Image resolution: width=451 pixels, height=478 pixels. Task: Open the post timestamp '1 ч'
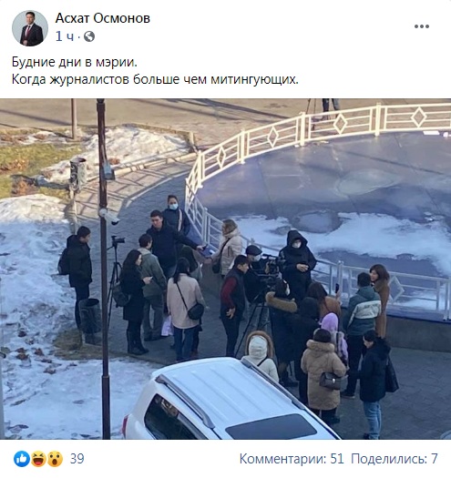[65, 36]
